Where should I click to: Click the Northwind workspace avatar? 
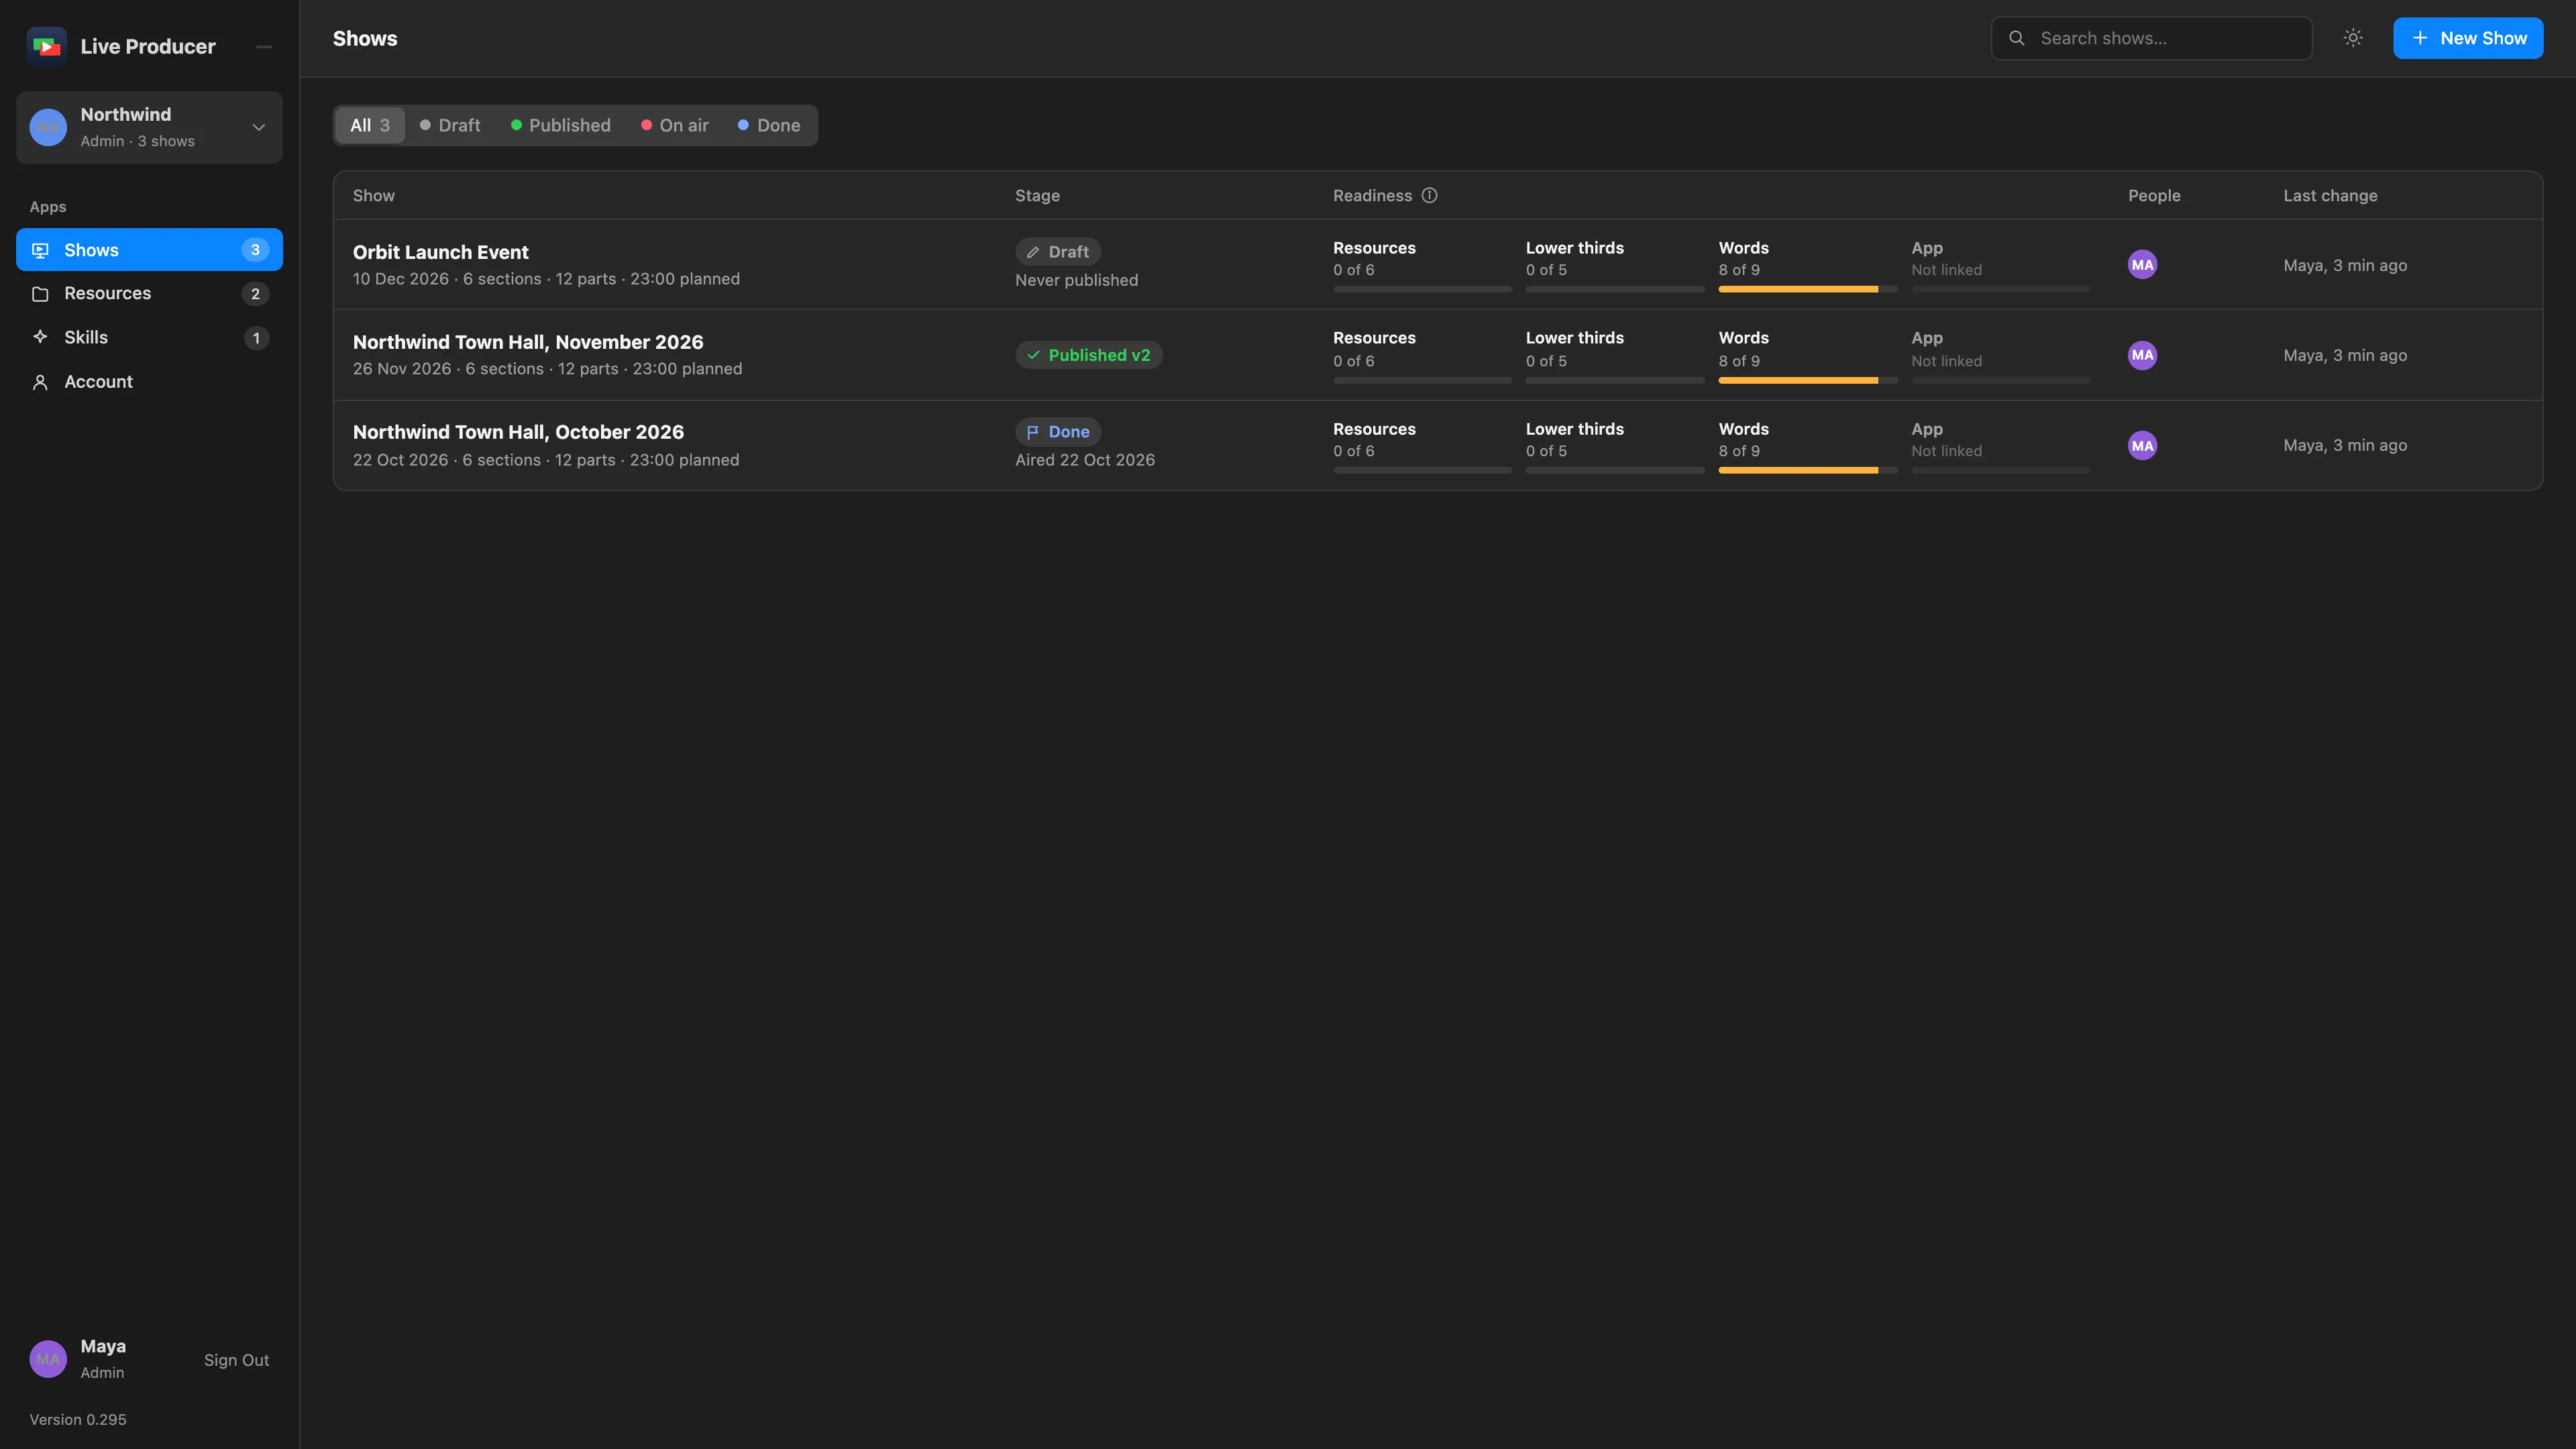click(x=48, y=127)
